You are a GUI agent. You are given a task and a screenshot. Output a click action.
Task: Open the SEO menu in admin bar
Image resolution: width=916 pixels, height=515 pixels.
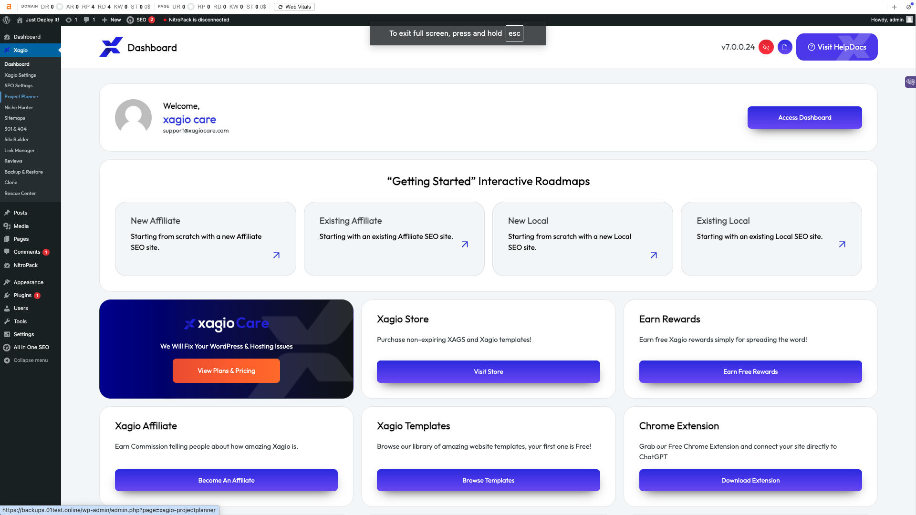click(141, 20)
